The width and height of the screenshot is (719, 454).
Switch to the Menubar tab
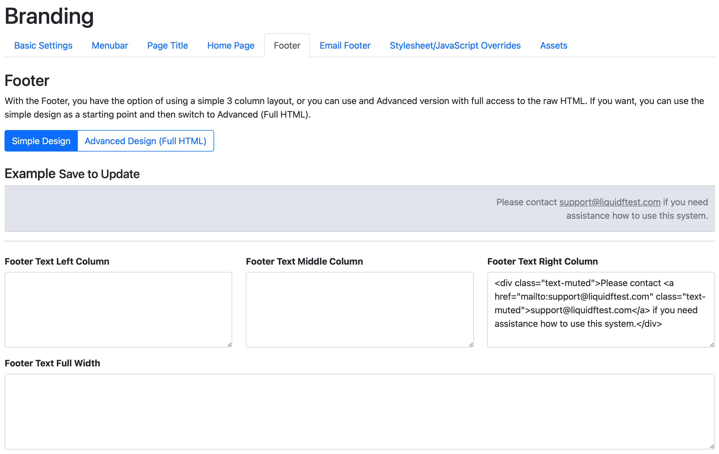pos(109,45)
